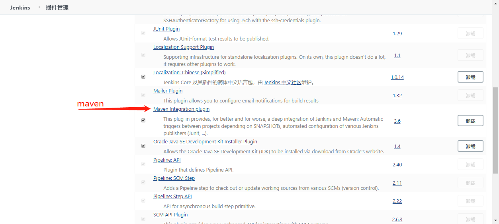Click description "Allows JUnit-format test results to be published."
This screenshot has height=224, width=499.
[x=216, y=39]
